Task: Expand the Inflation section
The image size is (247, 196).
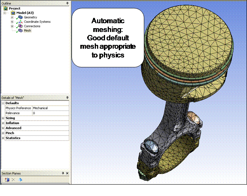Action: pos(3,123)
